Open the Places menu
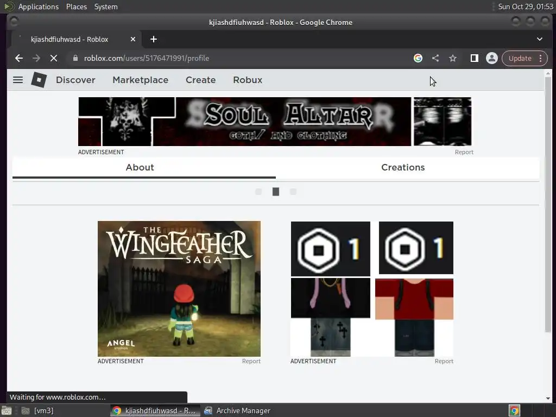This screenshot has height=417, width=556. [x=77, y=7]
